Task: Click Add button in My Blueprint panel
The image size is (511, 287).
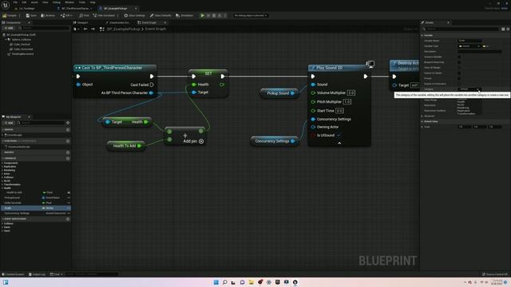Action: (x=9, y=123)
